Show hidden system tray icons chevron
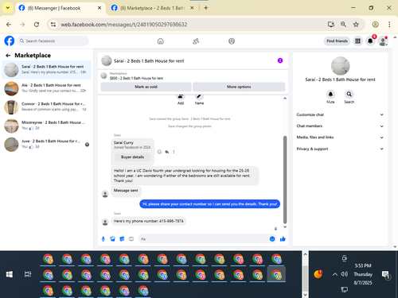398x298 pixels. point(335,274)
